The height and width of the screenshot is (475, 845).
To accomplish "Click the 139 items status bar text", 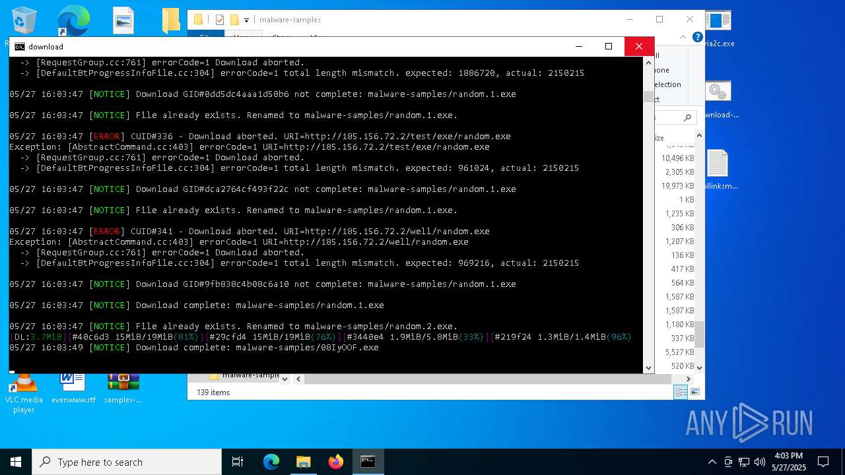I will 213,393.
